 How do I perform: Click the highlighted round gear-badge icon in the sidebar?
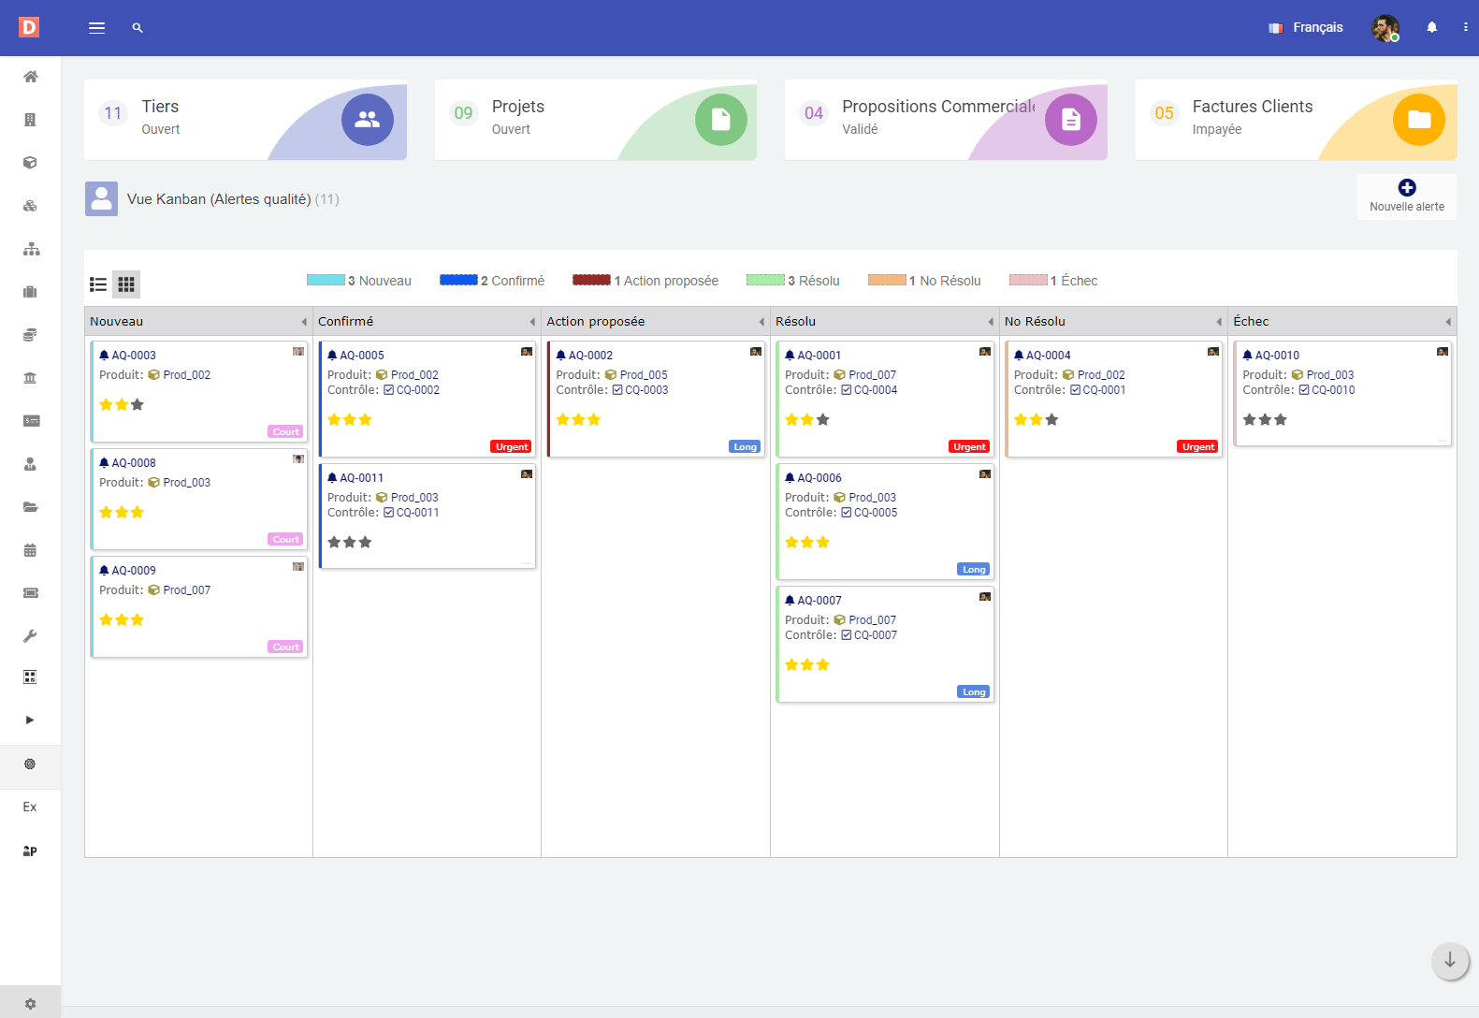(x=30, y=764)
